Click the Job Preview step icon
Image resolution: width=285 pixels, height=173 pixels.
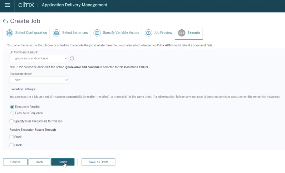148,33
